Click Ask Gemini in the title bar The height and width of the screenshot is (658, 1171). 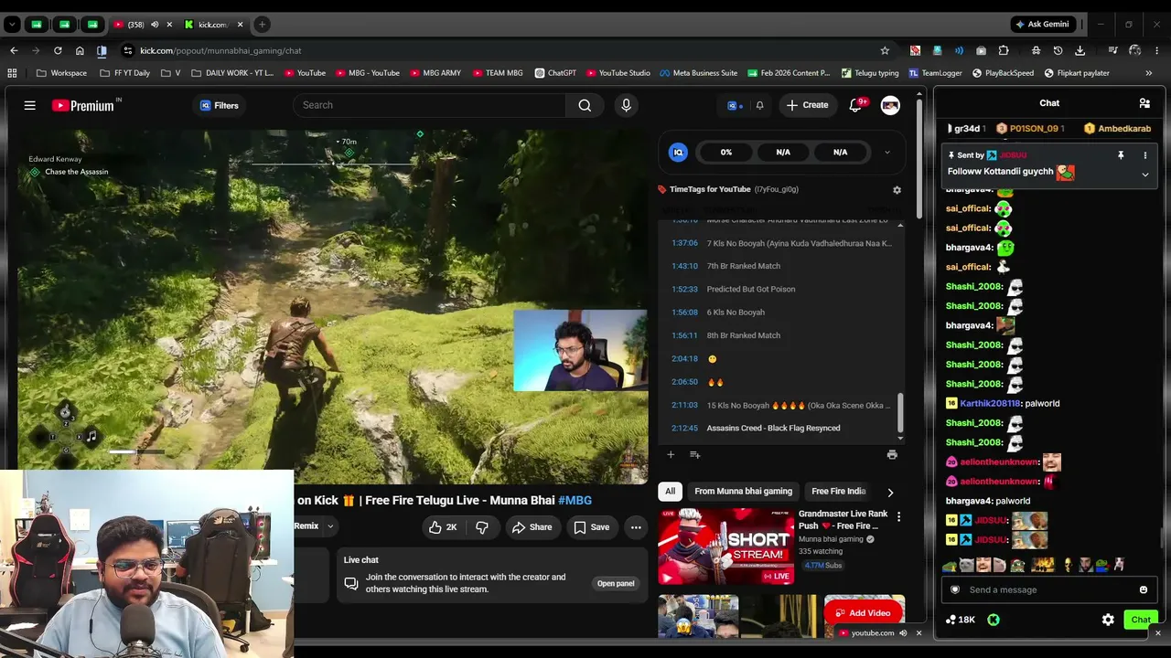click(x=1041, y=25)
